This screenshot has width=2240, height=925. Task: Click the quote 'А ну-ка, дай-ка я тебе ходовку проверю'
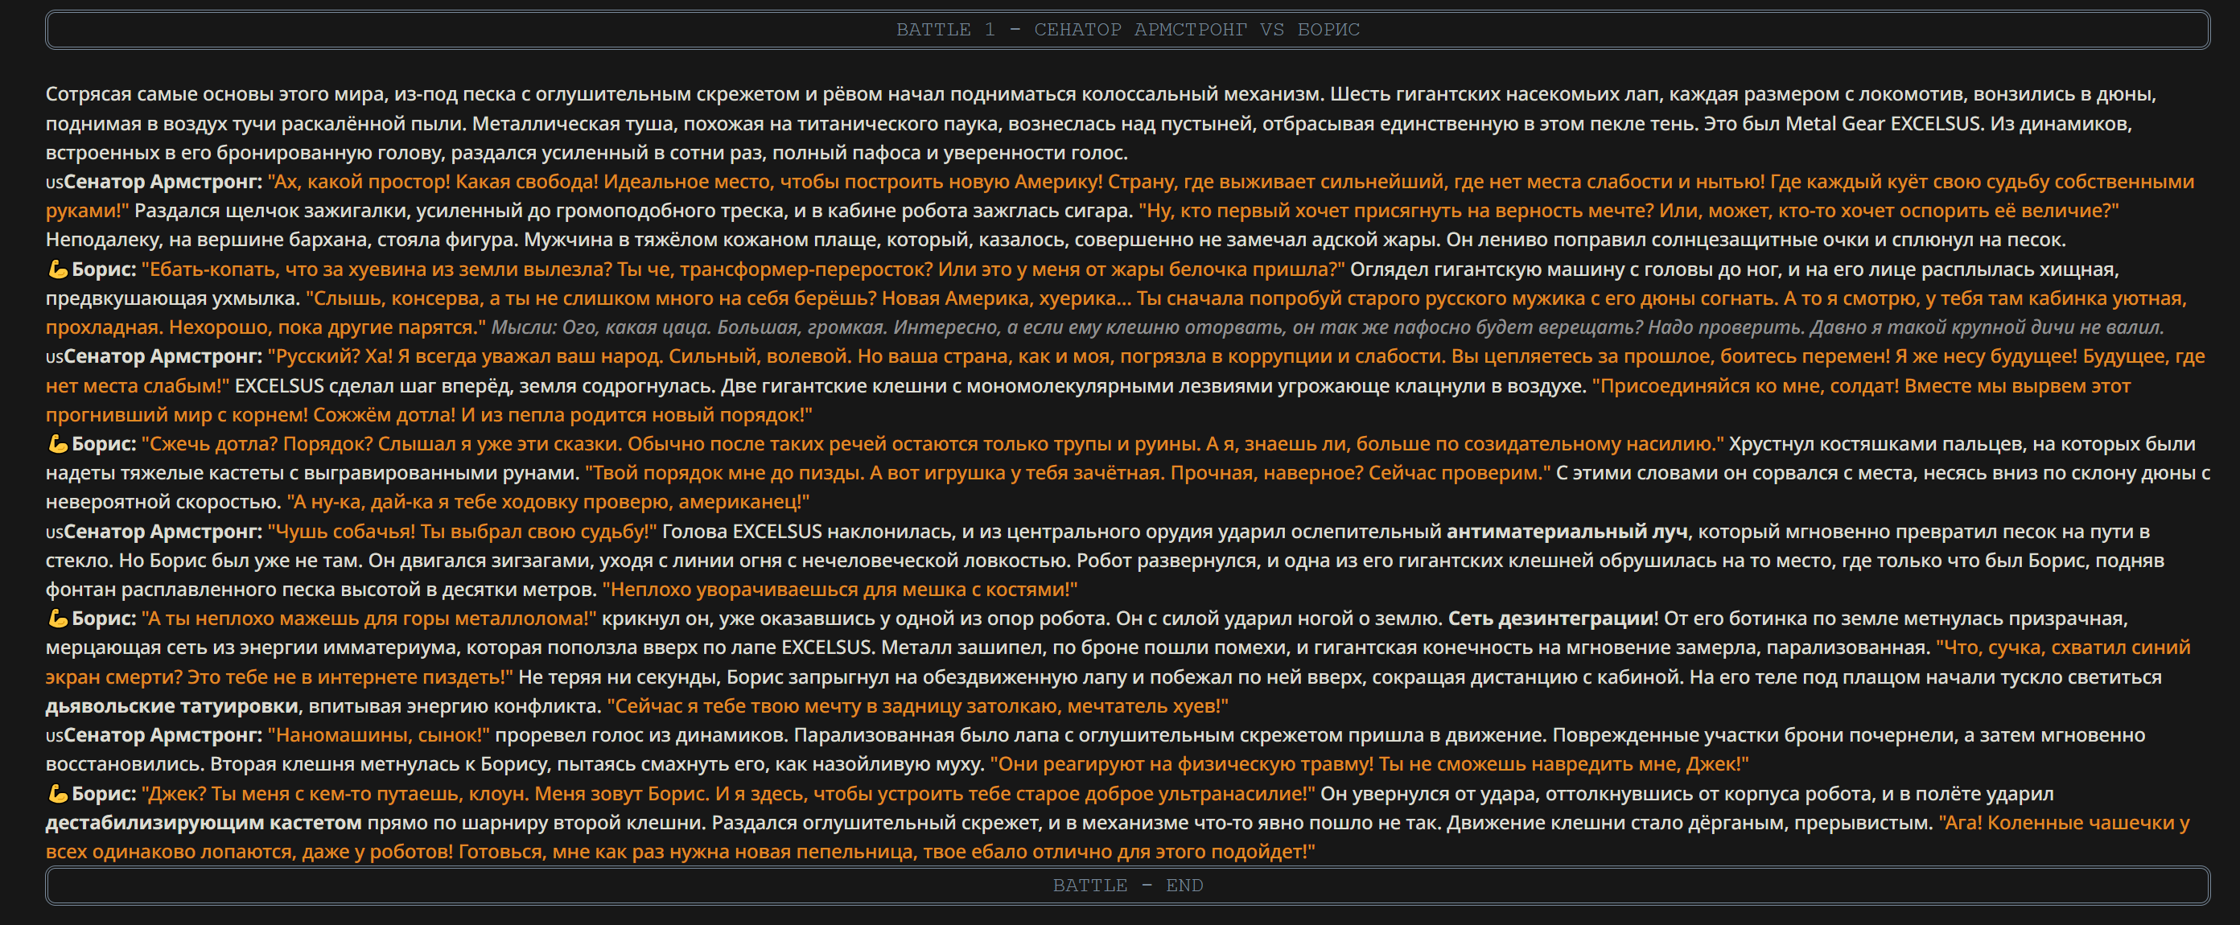tap(549, 503)
